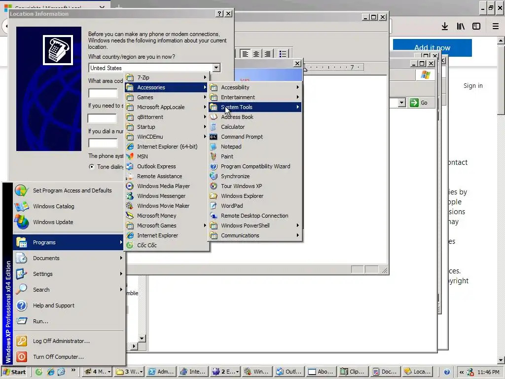Expand Games program folder
Screen dimensions: 505x379
167,97
